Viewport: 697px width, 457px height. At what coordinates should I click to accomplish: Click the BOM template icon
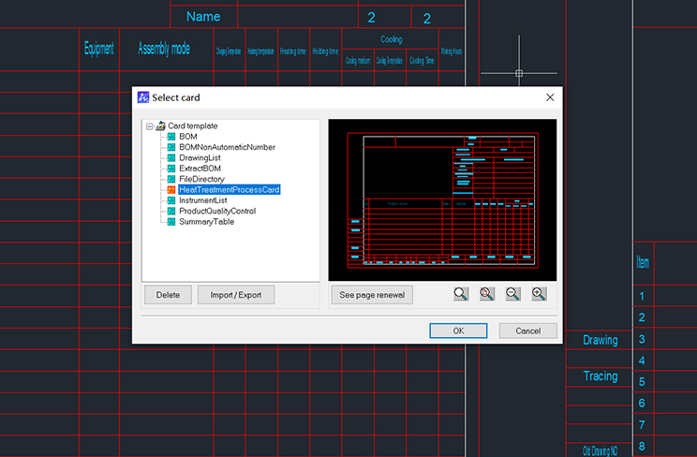[x=171, y=137]
